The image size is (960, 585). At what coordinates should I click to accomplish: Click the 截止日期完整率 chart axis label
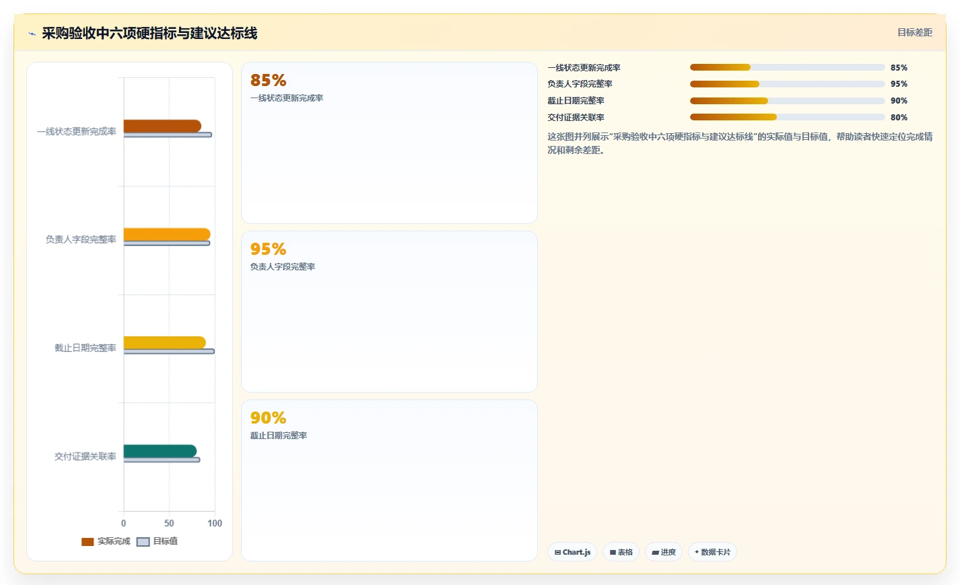click(x=85, y=348)
